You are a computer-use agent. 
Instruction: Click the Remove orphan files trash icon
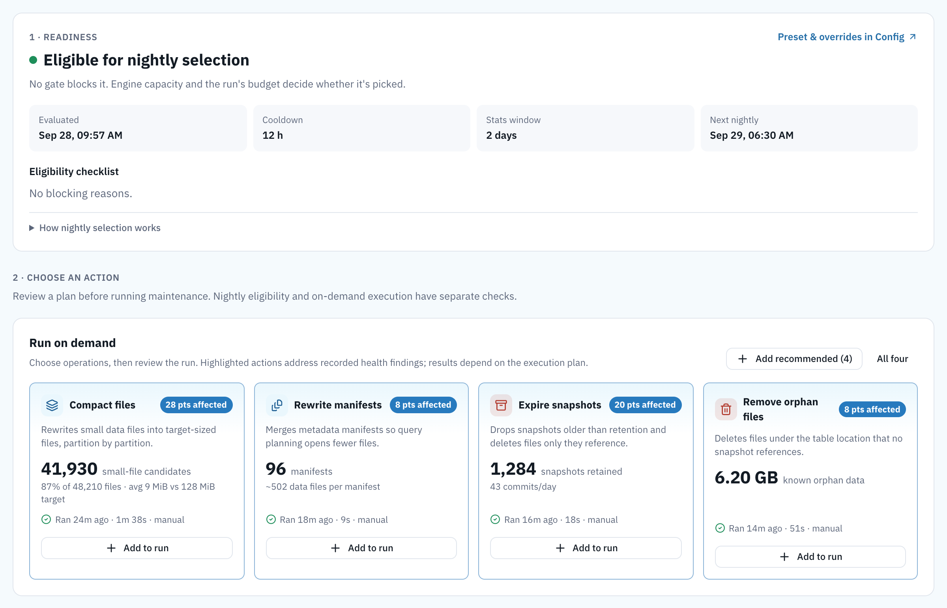pyautogui.click(x=726, y=409)
